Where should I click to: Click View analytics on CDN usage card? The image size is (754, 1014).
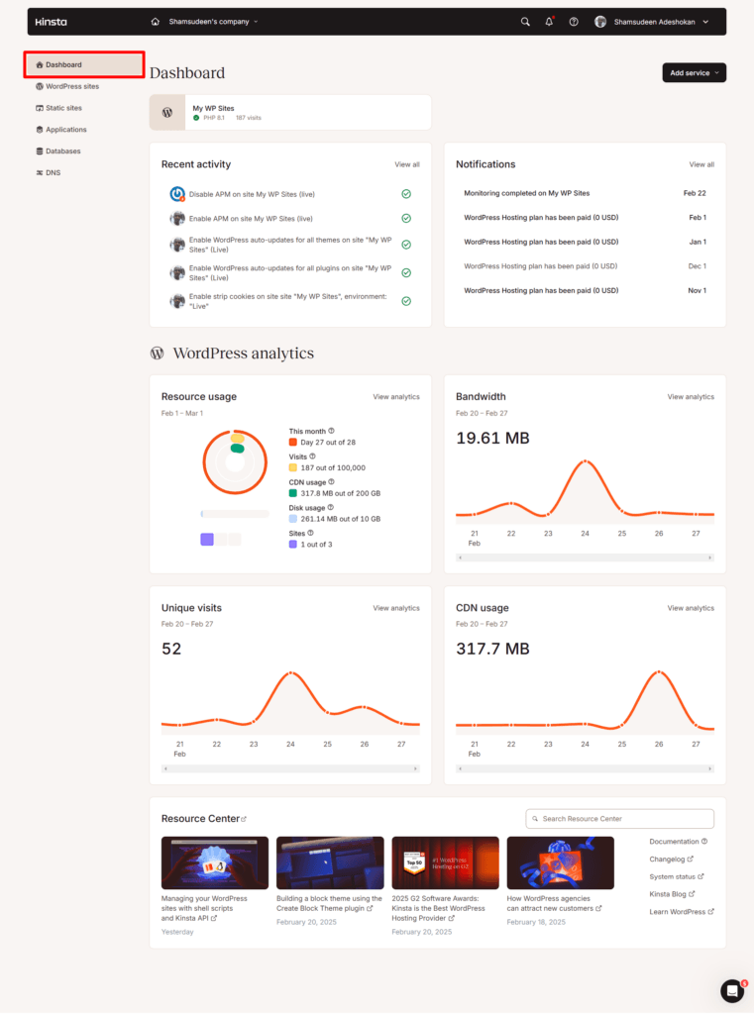coord(691,609)
